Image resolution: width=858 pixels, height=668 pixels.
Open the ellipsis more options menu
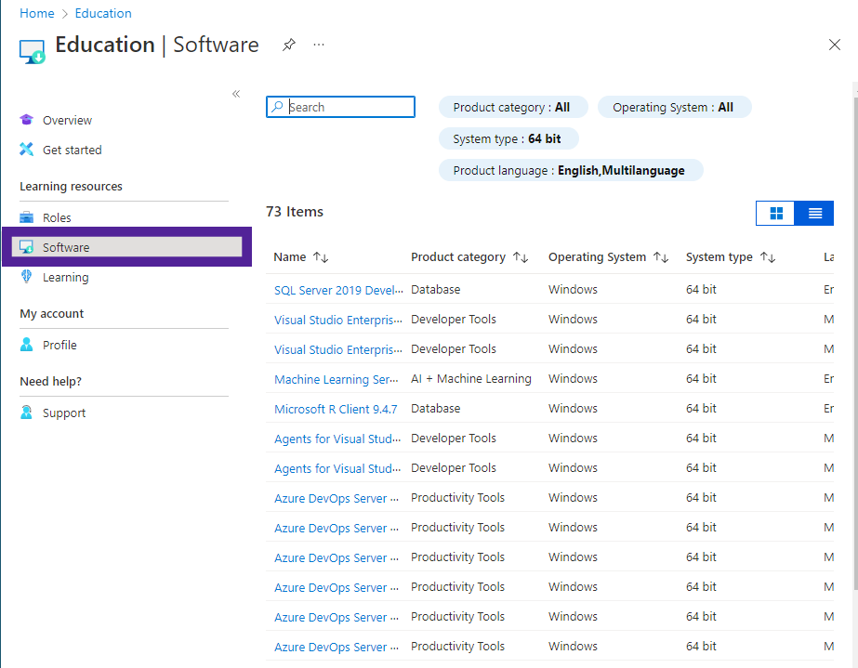(x=319, y=45)
